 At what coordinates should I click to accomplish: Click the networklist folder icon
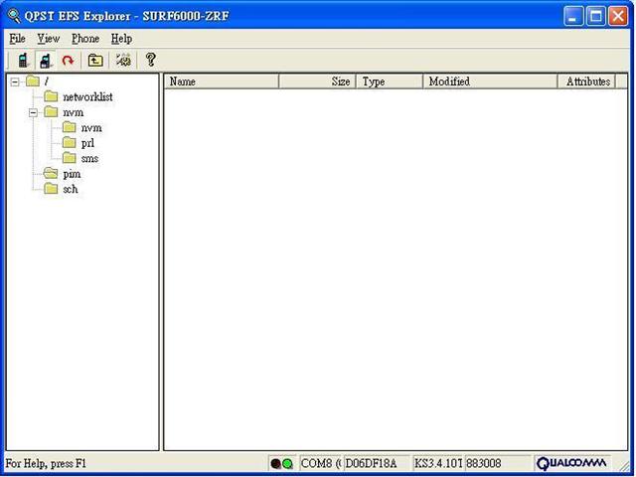51,96
